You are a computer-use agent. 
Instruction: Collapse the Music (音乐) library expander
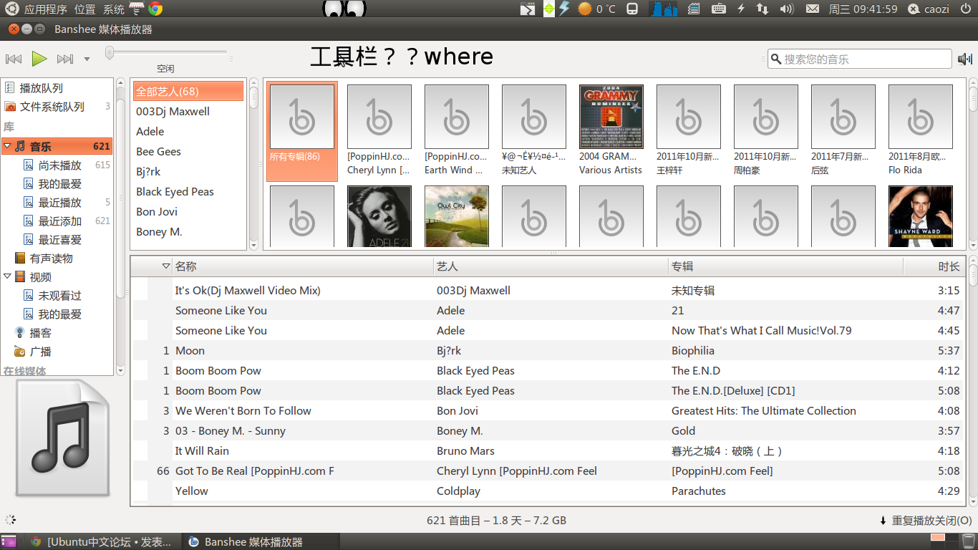coord(7,146)
